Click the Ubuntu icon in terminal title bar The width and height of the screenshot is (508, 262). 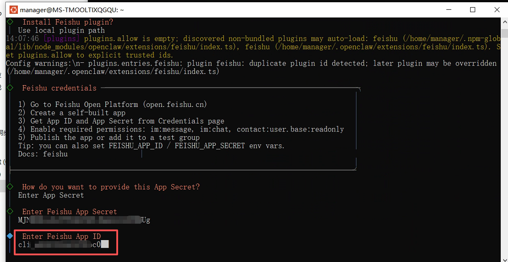14,10
